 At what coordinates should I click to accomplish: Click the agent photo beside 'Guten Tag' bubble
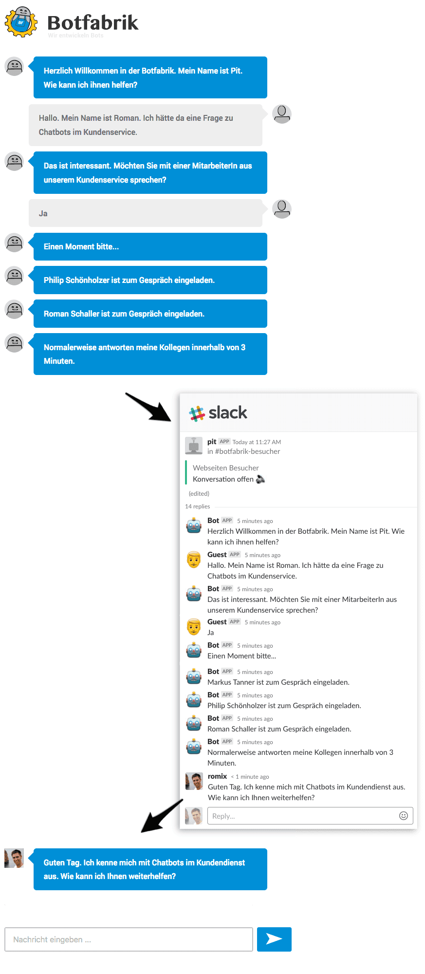[x=14, y=858]
